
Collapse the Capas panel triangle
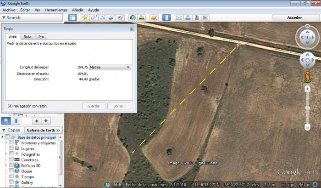pyautogui.click(x=4, y=130)
